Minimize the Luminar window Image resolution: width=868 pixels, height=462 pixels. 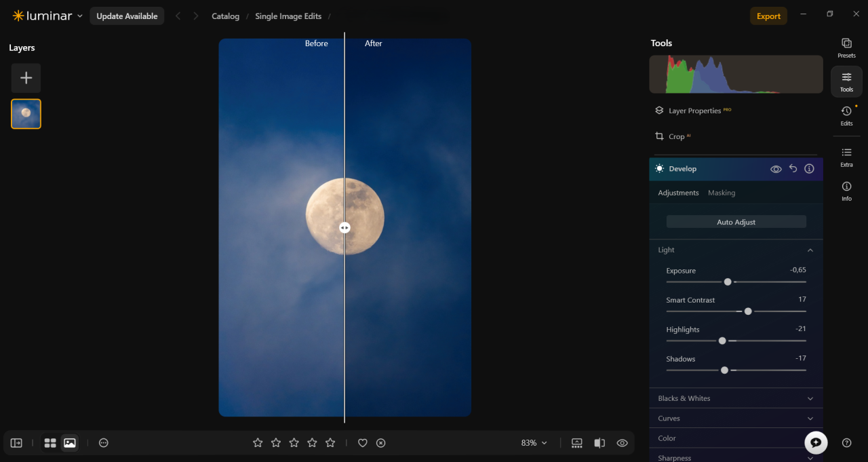(804, 14)
